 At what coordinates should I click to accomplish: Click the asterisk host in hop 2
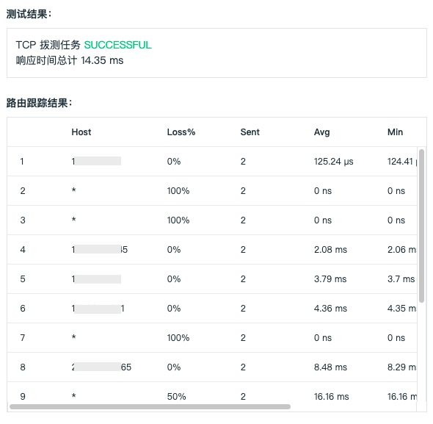click(73, 190)
